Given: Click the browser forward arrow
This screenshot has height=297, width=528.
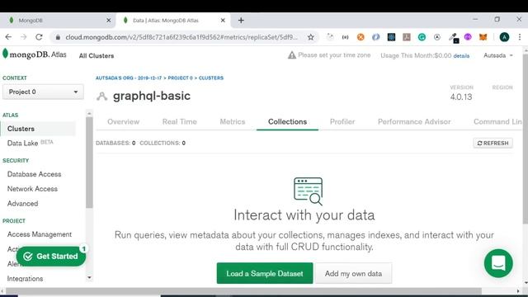Looking at the screenshot, I should (24, 37).
